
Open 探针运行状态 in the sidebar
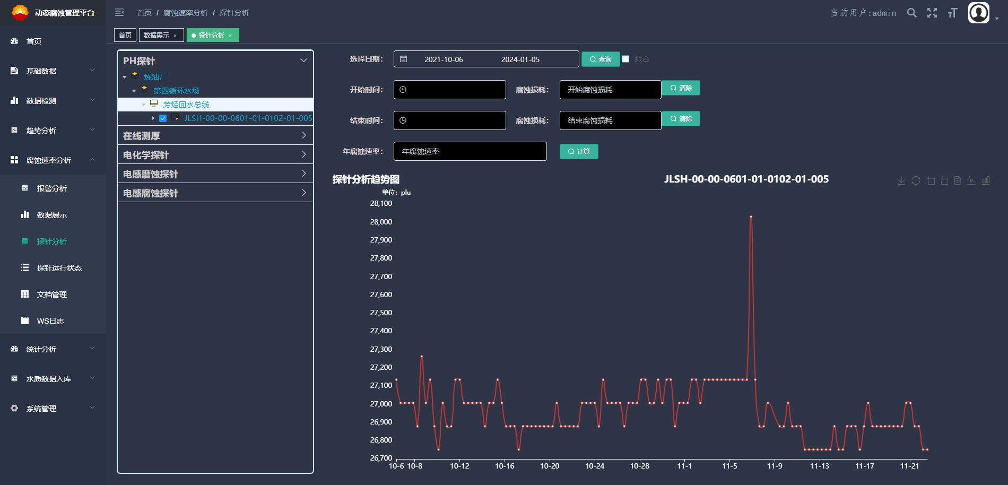coord(53,267)
